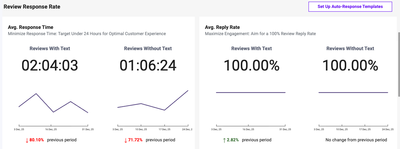
Task: Click the red down arrow beside 80.10%
Action: [27, 140]
